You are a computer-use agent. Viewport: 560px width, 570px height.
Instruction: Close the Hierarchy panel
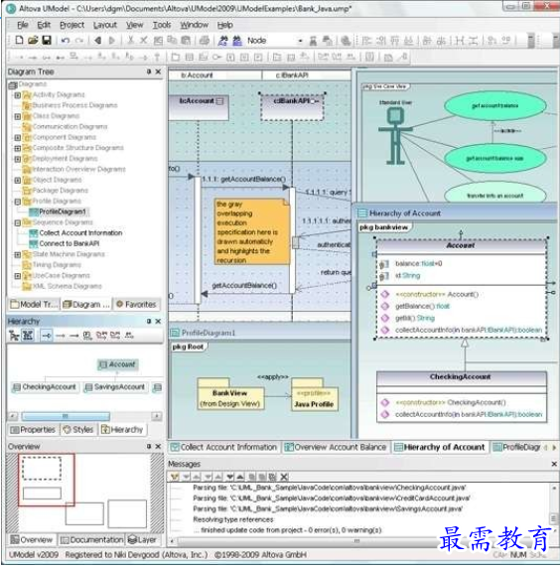[x=158, y=321]
